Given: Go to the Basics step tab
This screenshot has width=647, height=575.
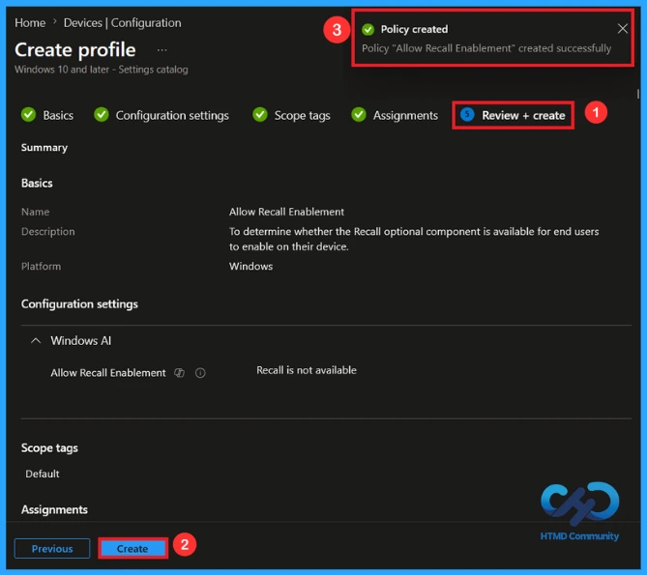Looking at the screenshot, I should coord(47,115).
